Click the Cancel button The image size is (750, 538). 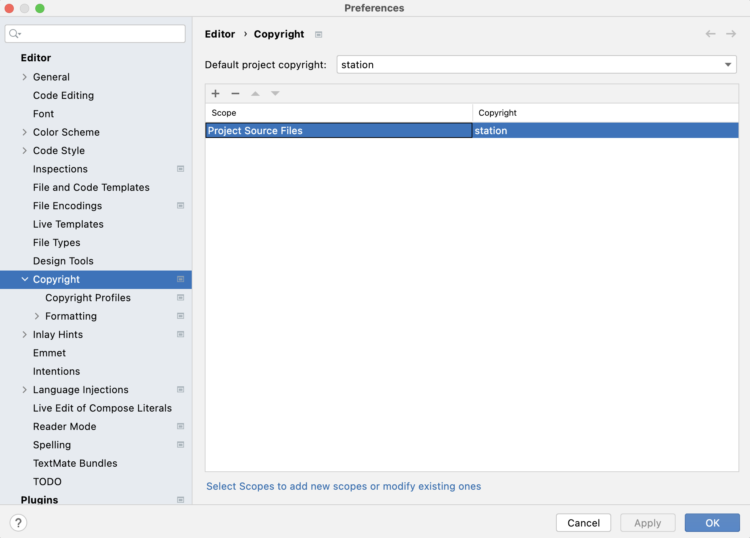click(x=583, y=523)
